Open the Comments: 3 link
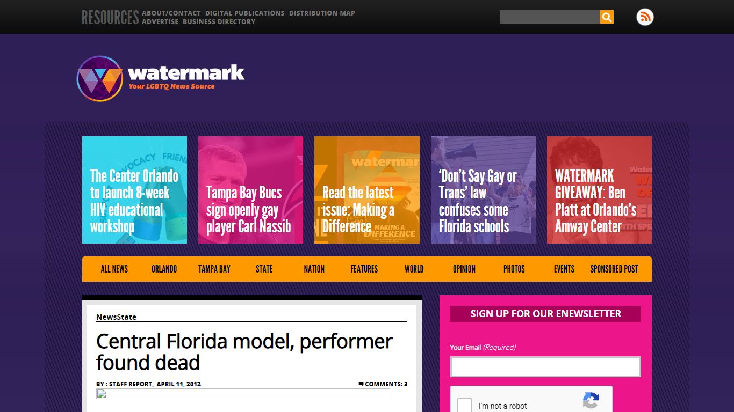This screenshot has width=734, height=412. point(386,384)
